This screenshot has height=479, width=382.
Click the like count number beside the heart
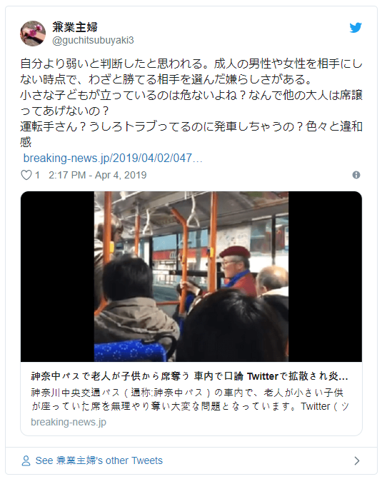coord(37,175)
